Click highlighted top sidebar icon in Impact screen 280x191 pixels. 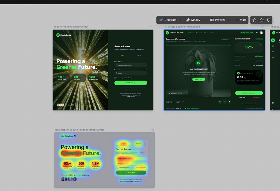[x=273, y=40]
